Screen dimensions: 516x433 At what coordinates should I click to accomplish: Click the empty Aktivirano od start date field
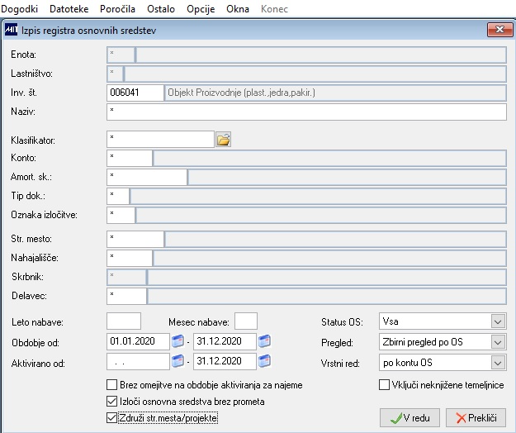tap(138, 362)
